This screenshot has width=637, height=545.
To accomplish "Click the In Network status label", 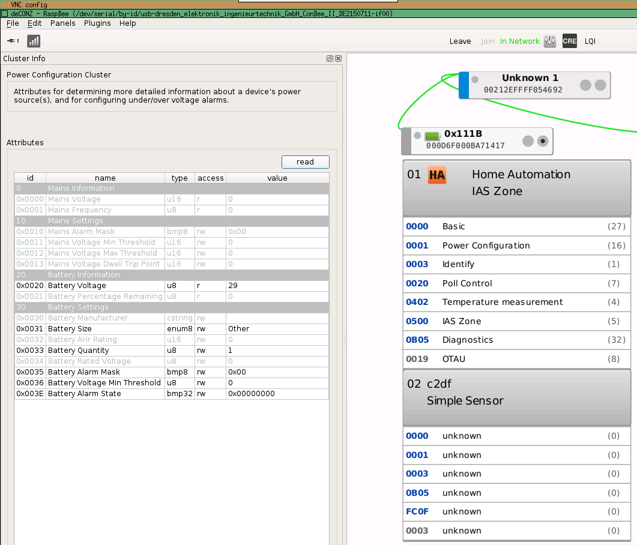I will tap(519, 41).
